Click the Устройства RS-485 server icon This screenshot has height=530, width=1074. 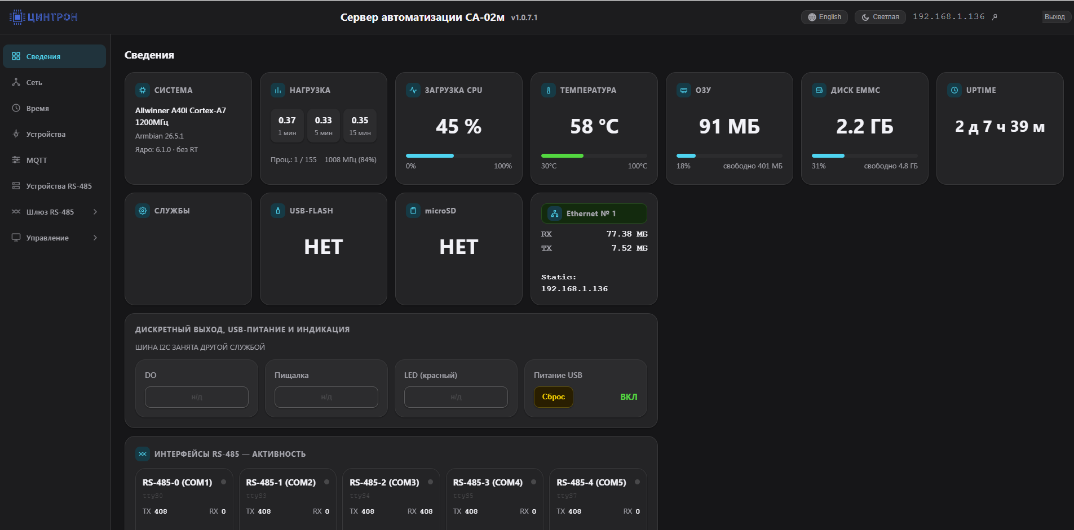(16, 186)
